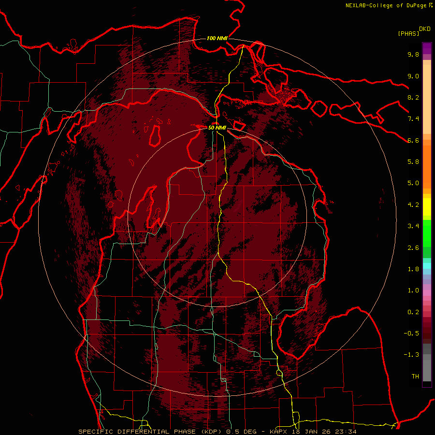Click the pink swatch near 1.0
Image resolution: width=435 pixels, height=435 pixels.
click(x=427, y=293)
